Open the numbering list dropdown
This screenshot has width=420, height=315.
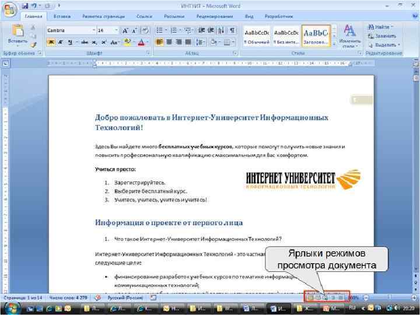click(x=180, y=30)
